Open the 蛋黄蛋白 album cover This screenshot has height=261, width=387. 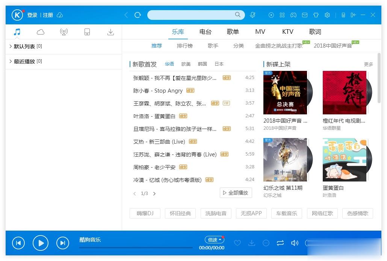pyautogui.click(x=345, y=160)
